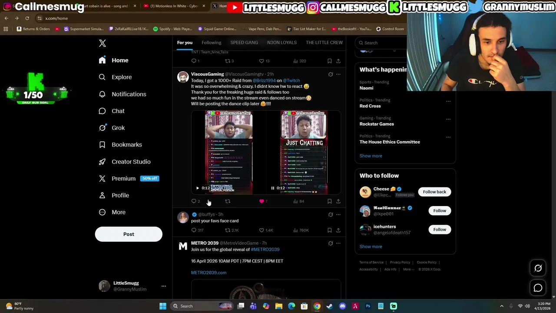Open Explore page

[115, 77]
